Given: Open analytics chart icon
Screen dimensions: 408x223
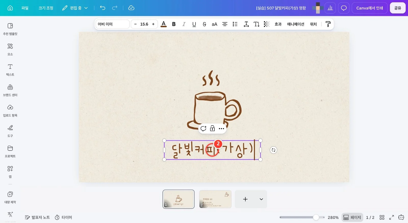Looking at the screenshot, I should (330, 8).
